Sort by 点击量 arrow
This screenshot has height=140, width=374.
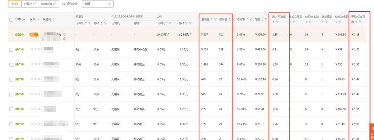coord(229,20)
